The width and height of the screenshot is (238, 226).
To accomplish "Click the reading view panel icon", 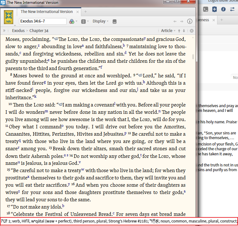I will point(115,22).
